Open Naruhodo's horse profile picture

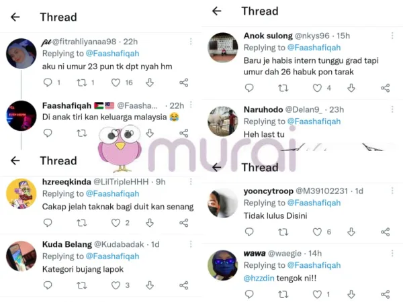tap(222, 121)
